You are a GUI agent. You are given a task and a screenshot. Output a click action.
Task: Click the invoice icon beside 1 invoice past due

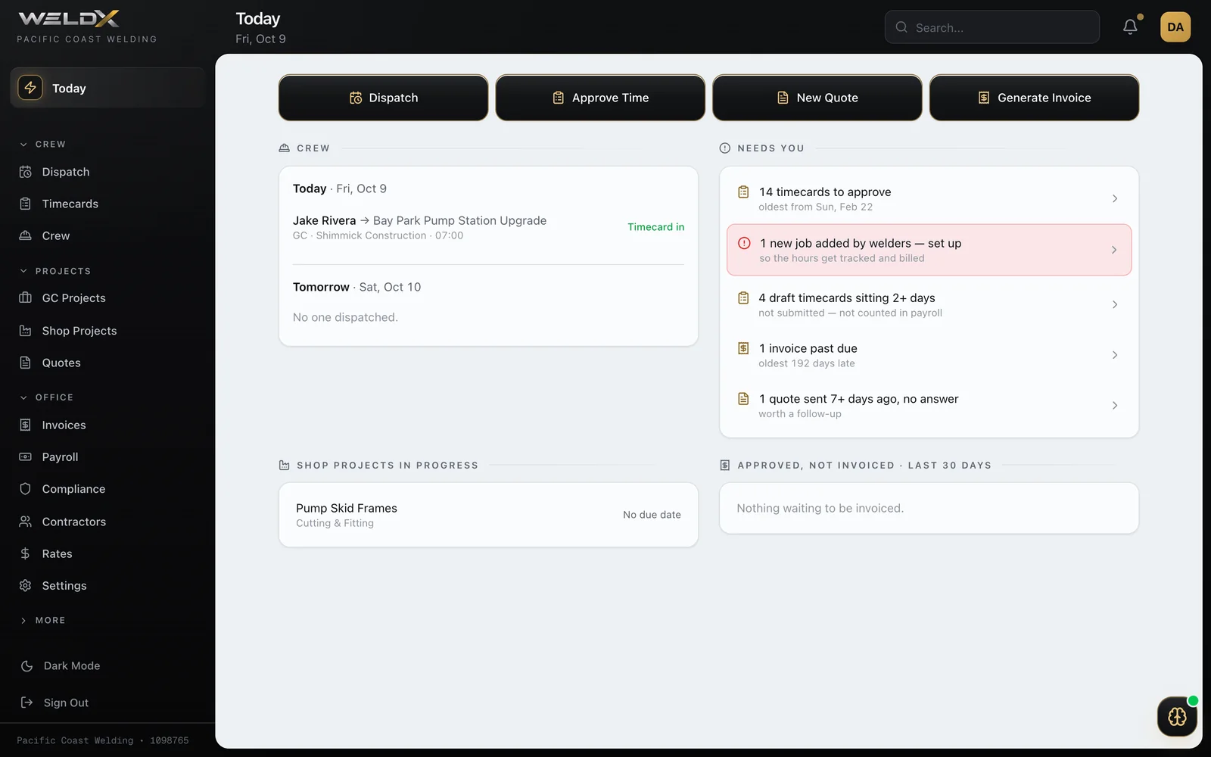pyautogui.click(x=743, y=348)
